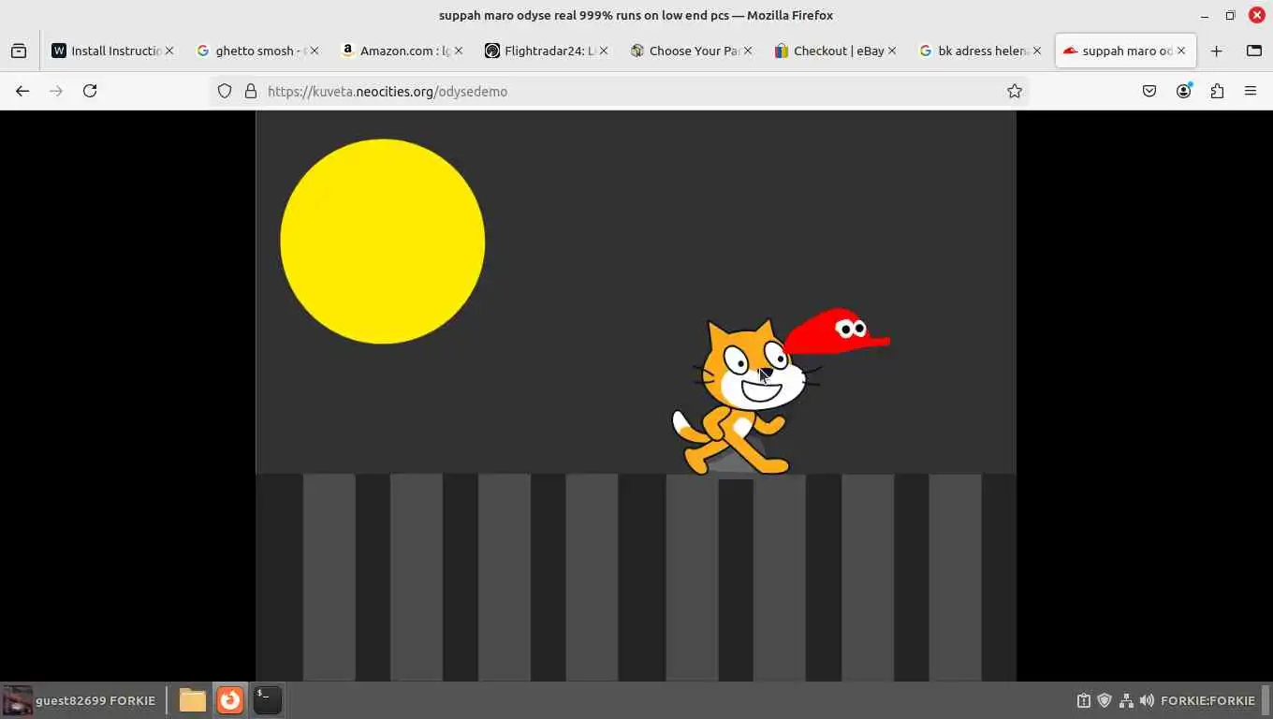Screen dimensions: 1273x719
Task: Click Firefox icon in the taskbar
Action: pos(230,700)
